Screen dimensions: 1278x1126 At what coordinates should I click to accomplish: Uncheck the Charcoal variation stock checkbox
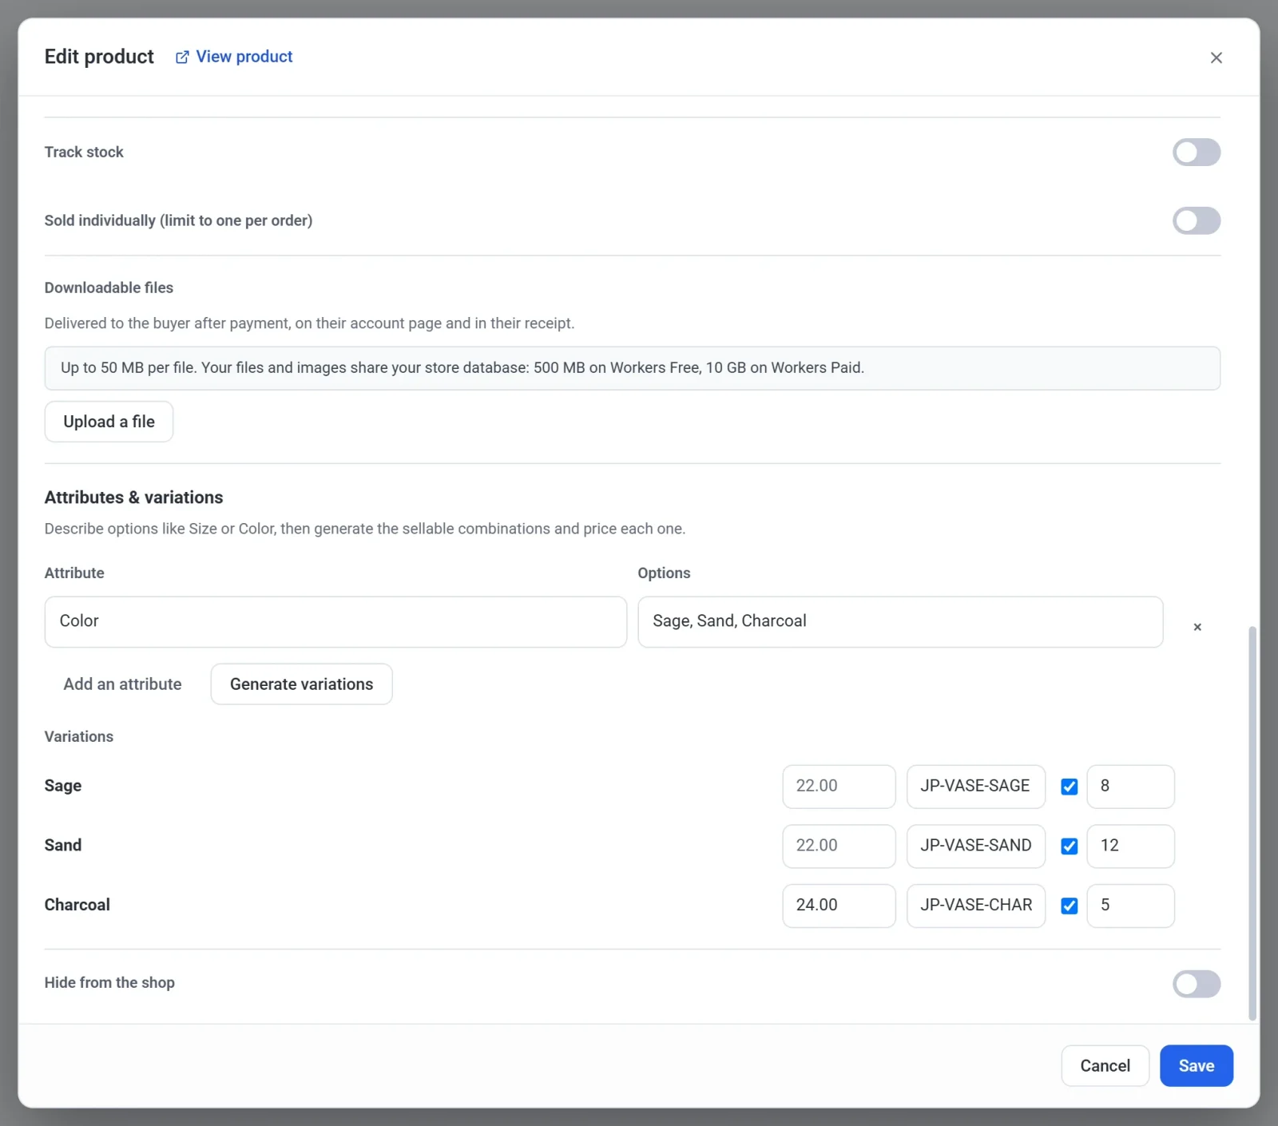(x=1069, y=906)
